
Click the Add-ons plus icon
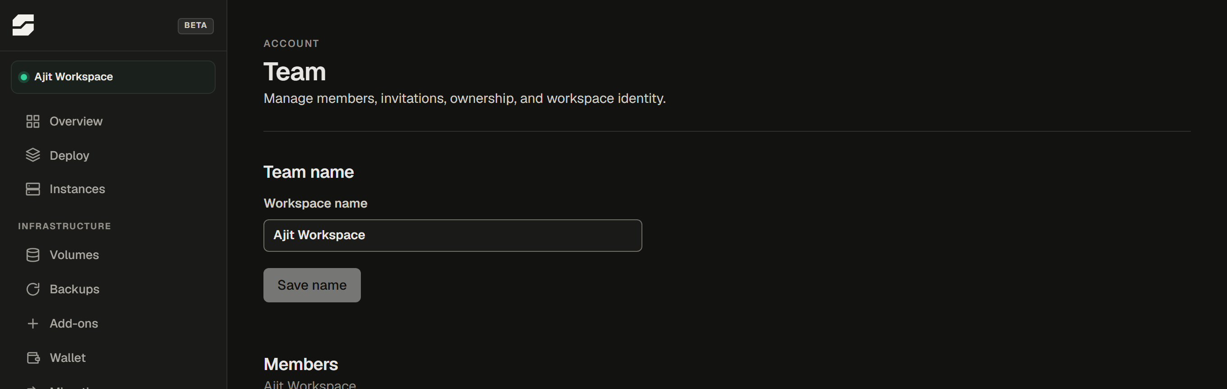click(x=33, y=324)
